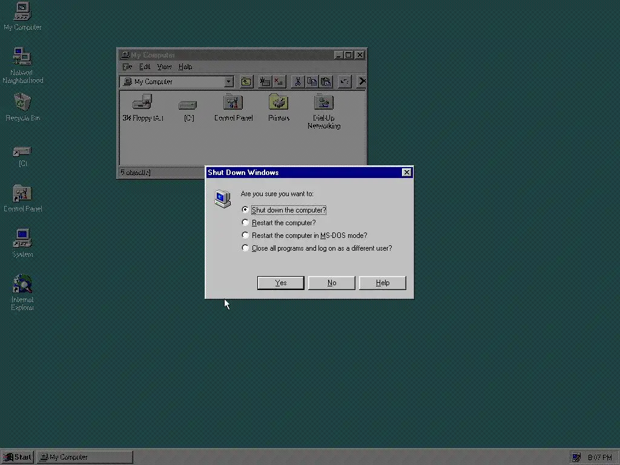Open Network Neighborhood desktop icon
This screenshot has height=465, width=620.
[22, 65]
